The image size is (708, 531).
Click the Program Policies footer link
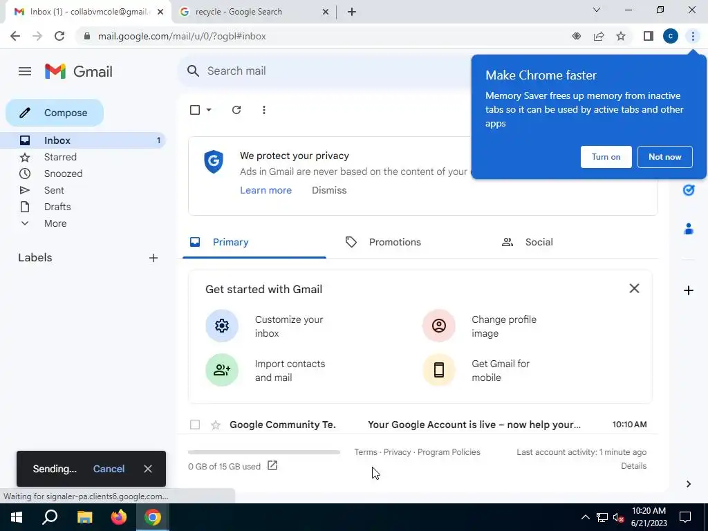449,452
